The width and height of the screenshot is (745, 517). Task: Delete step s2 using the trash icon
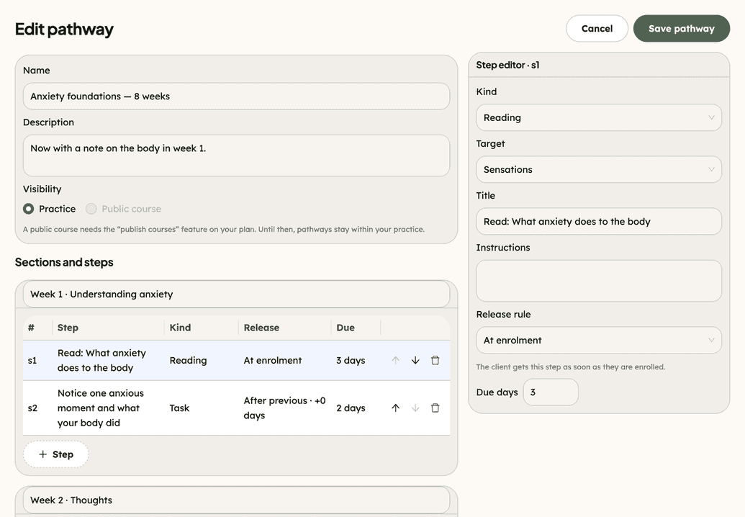click(435, 408)
